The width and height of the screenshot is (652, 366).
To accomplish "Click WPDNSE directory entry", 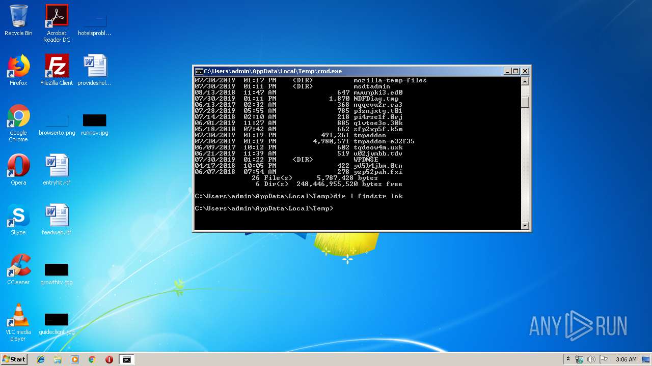I will 366,160.
